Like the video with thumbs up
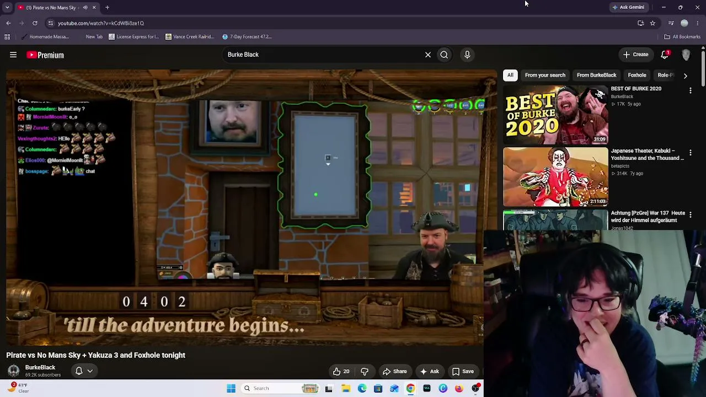The image size is (706, 397). coord(341,372)
